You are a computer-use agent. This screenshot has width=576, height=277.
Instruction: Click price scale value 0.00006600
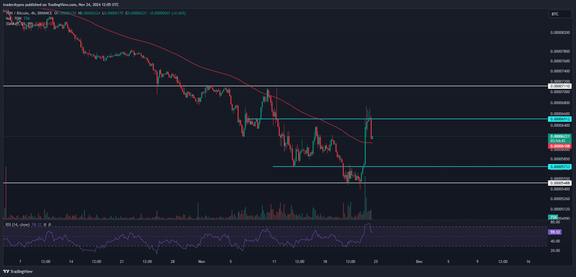560,114
